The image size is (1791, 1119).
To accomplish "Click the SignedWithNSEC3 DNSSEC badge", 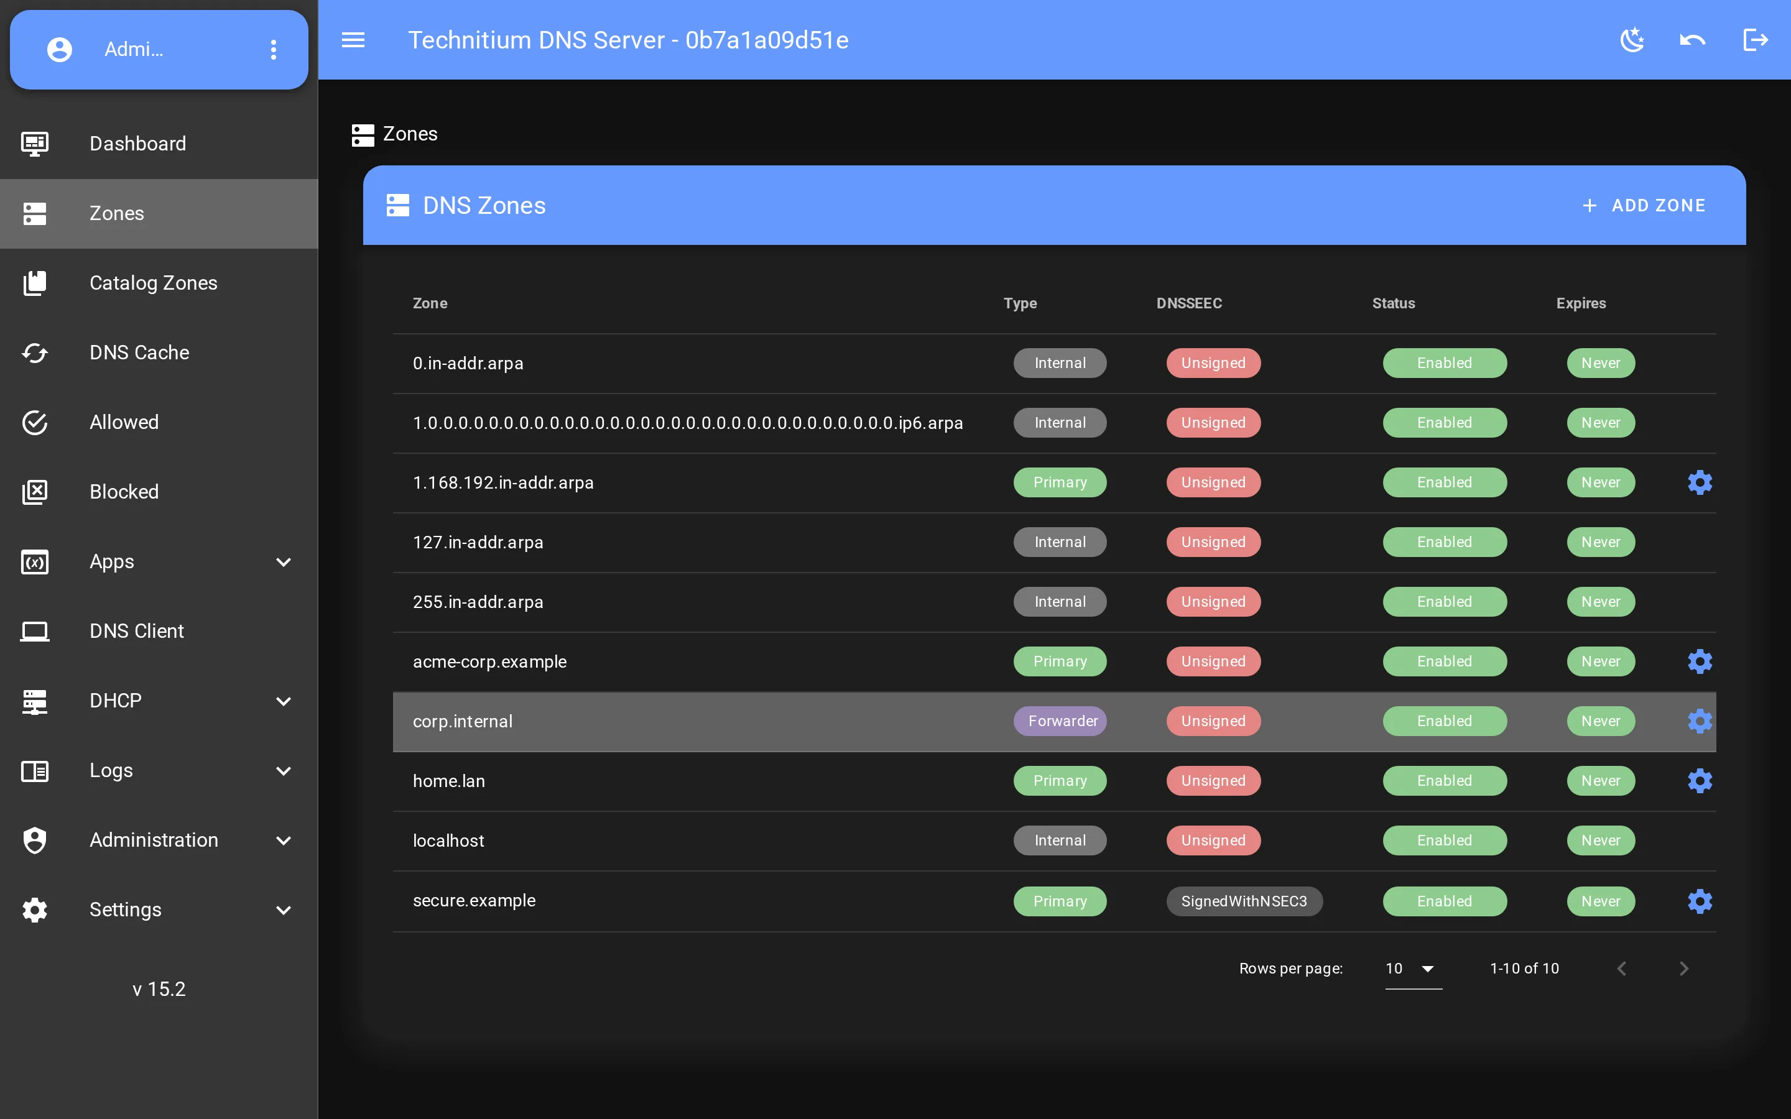I will pos(1244,901).
